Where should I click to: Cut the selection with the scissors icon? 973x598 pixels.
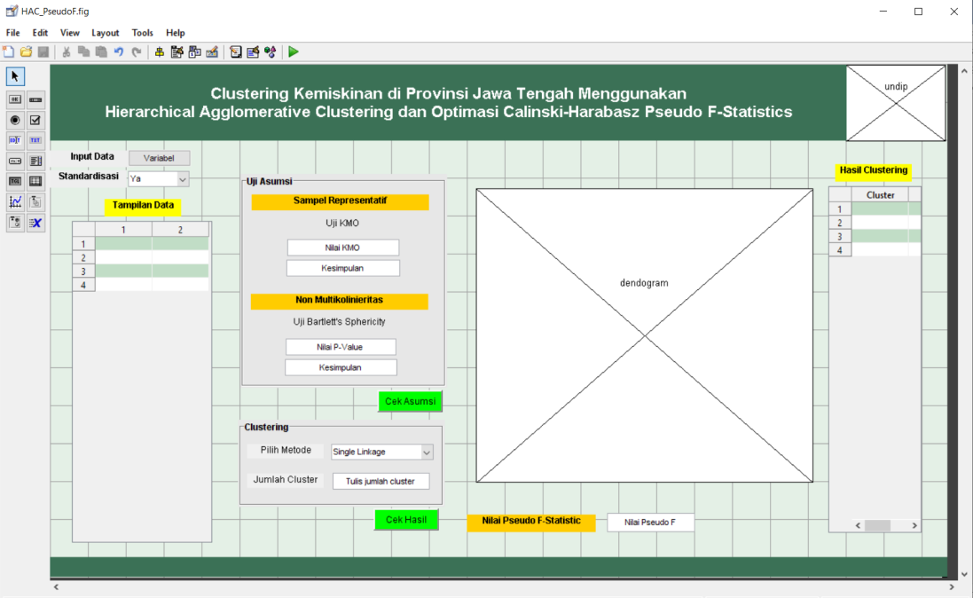pyautogui.click(x=66, y=52)
